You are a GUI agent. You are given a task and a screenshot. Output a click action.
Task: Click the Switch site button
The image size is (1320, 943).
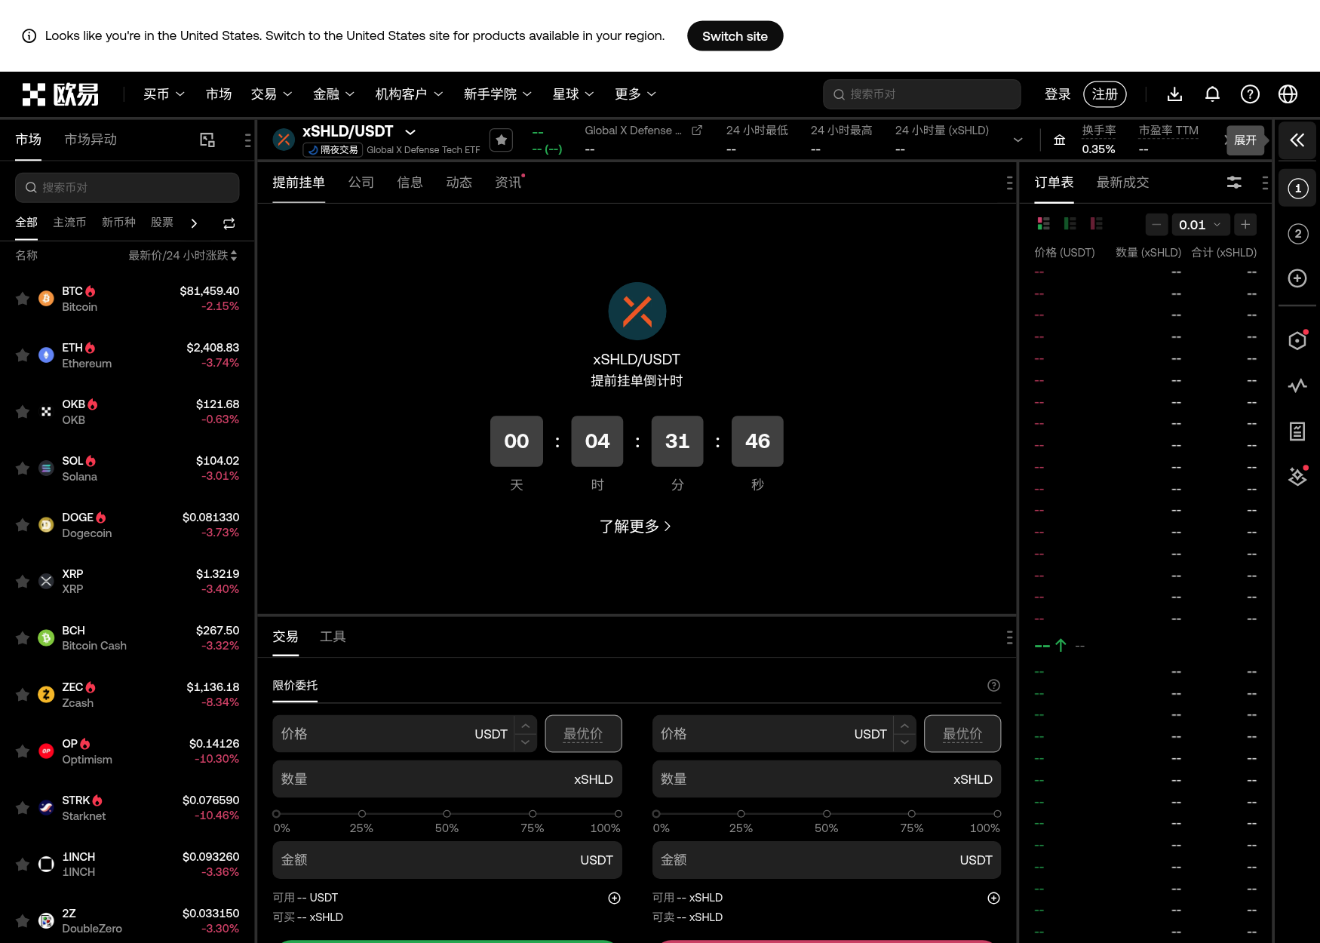pyautogui.click(x=735, y=36)
